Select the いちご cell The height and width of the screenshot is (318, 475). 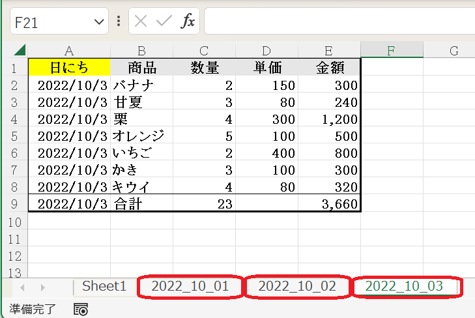[141, 152]
